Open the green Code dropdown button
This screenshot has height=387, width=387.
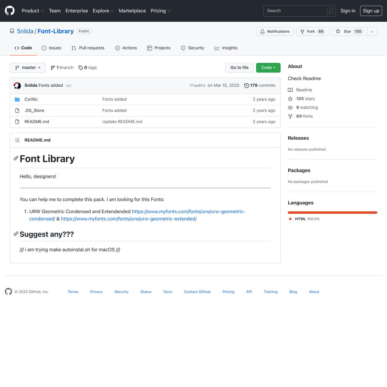point(268,68)
